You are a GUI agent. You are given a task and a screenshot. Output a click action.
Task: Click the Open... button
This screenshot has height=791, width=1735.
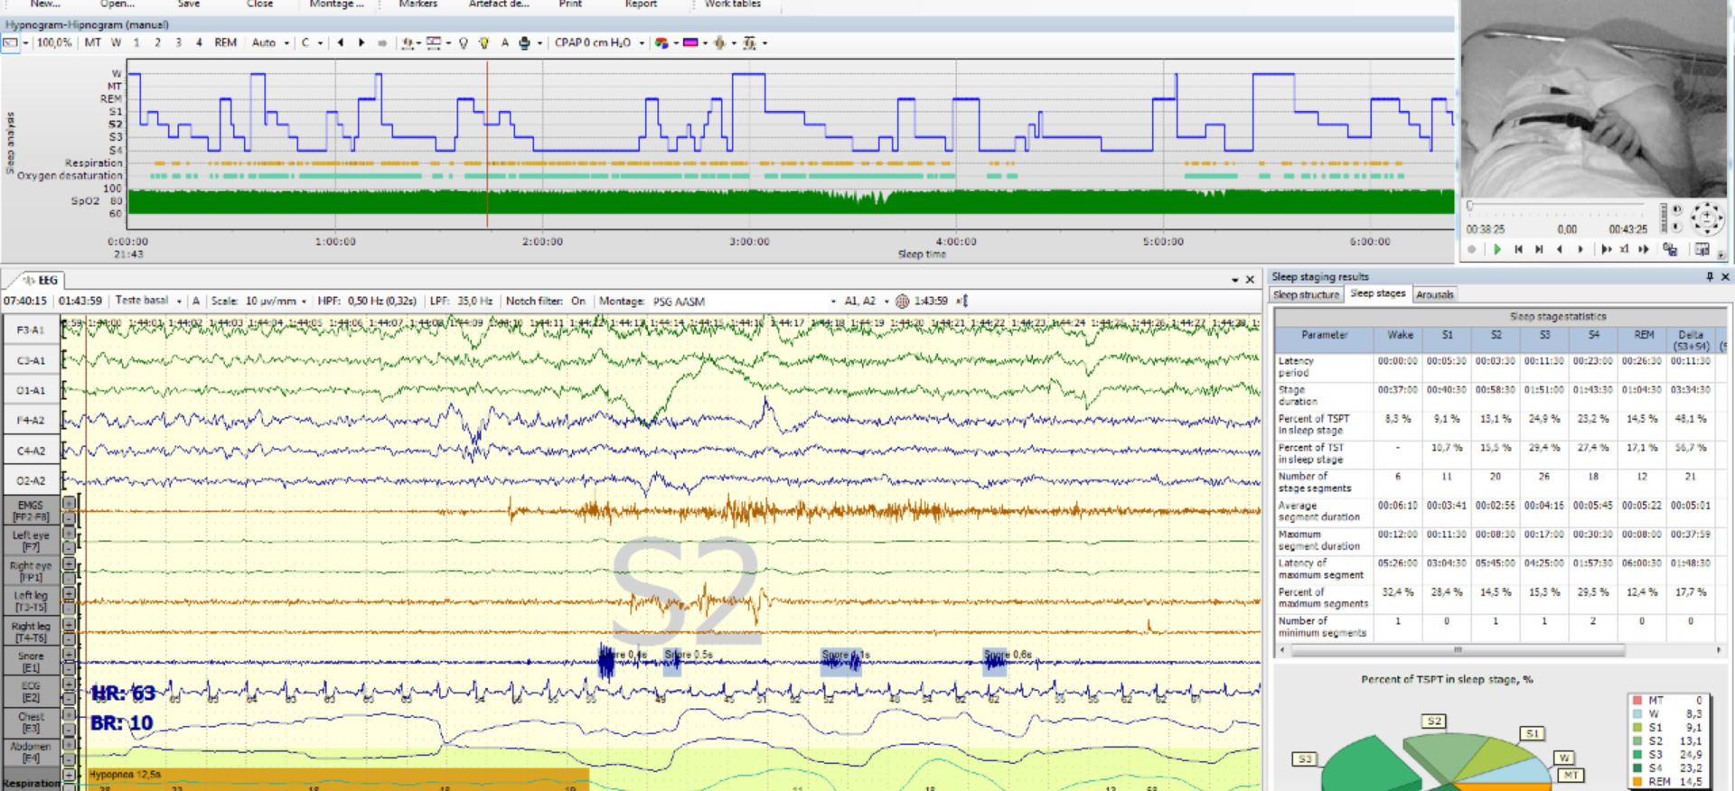(x=117, y=4)
